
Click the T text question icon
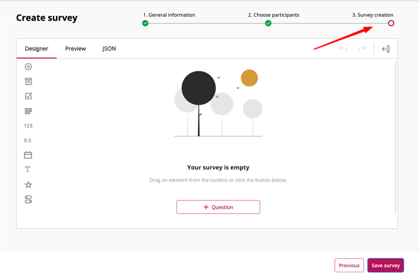click(28, 170)
